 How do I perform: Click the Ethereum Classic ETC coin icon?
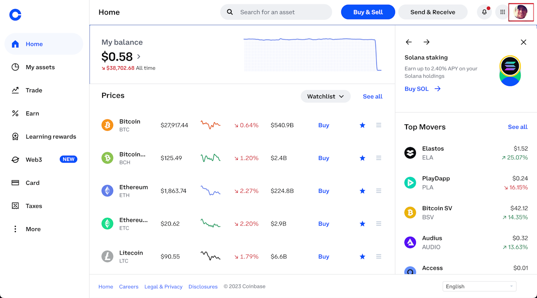(x=107, y=224)
